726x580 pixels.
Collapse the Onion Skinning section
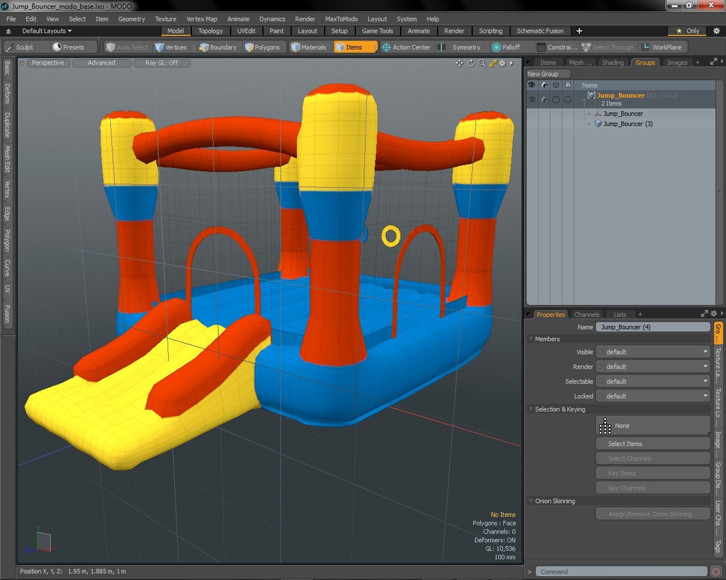[531, 501]
